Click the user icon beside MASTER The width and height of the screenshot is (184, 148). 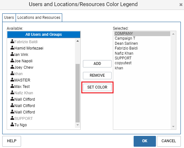click(x=12, y=80)
